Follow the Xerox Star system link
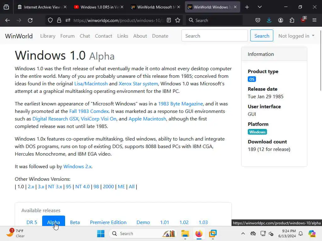The width and height of the screenshot is (322, 241). (x=138, y=83)
